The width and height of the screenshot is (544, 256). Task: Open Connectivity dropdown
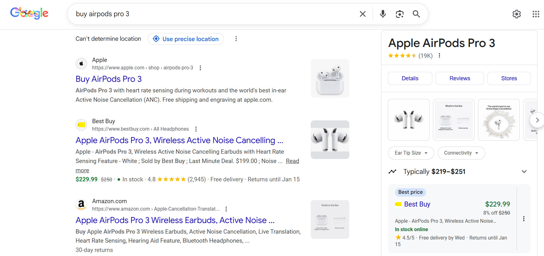461,153
